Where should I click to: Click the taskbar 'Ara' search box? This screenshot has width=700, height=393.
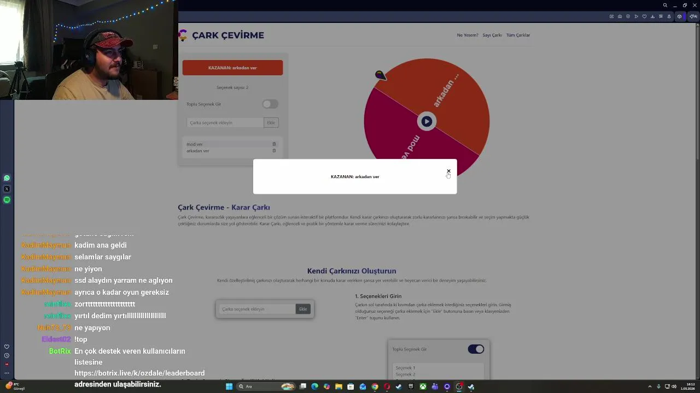point(265,386)
